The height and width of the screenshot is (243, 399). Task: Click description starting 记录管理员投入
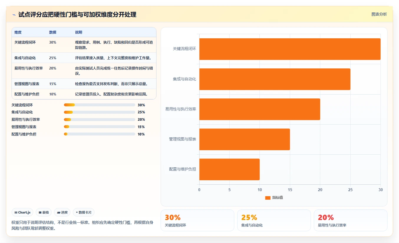pyautogui.click(x=111, y=94)
